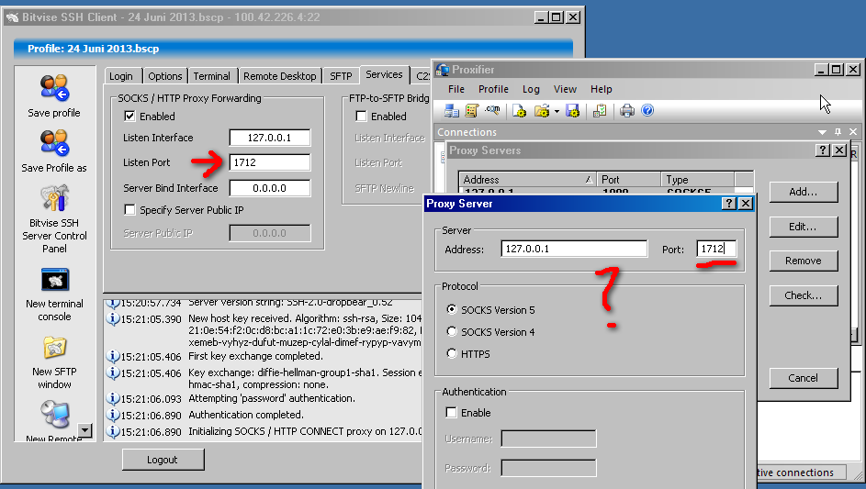Click info icon of Authentication completed log entry
This screenshot has width=866, height=489.
tap(113, 415)
